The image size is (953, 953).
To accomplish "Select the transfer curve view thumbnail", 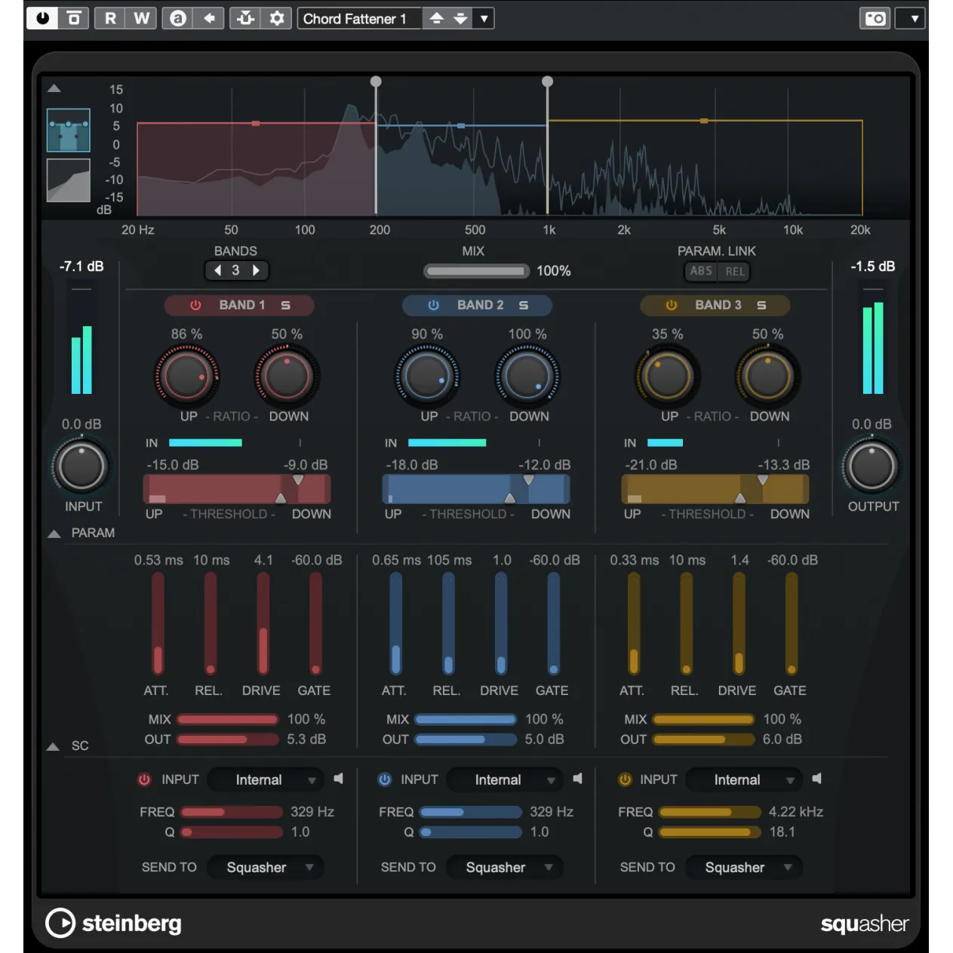I will (x=69, y=180).
